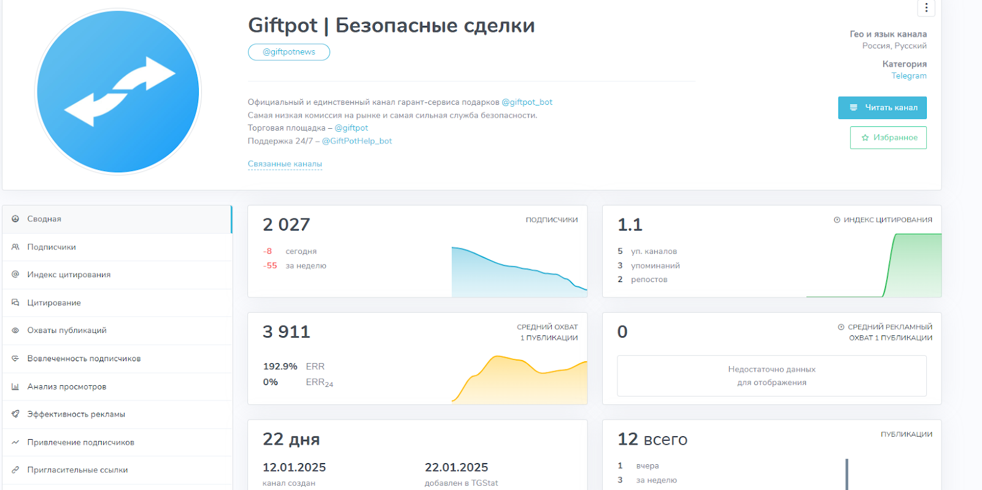Click the Недостаточно данных placeholder box
The image size is (982, 490).
point(772,376)
